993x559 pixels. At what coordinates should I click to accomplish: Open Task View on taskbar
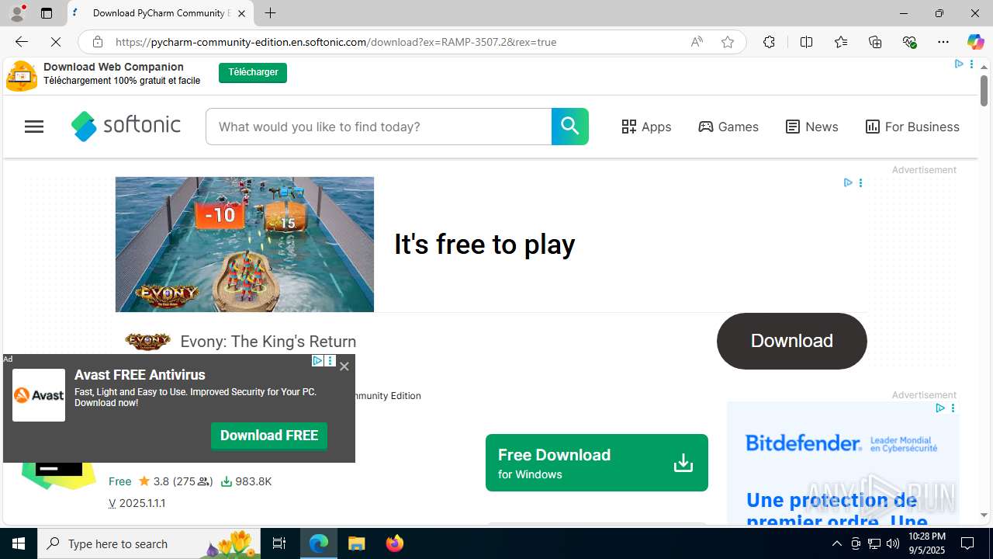click(279, 543)
